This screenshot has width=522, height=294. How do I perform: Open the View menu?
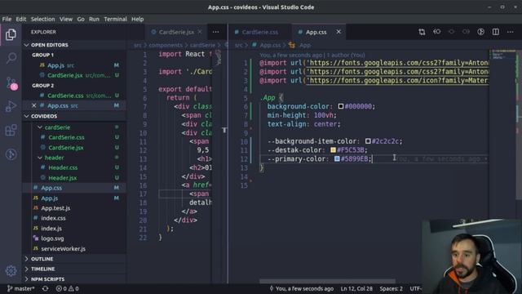coord(66,19)
